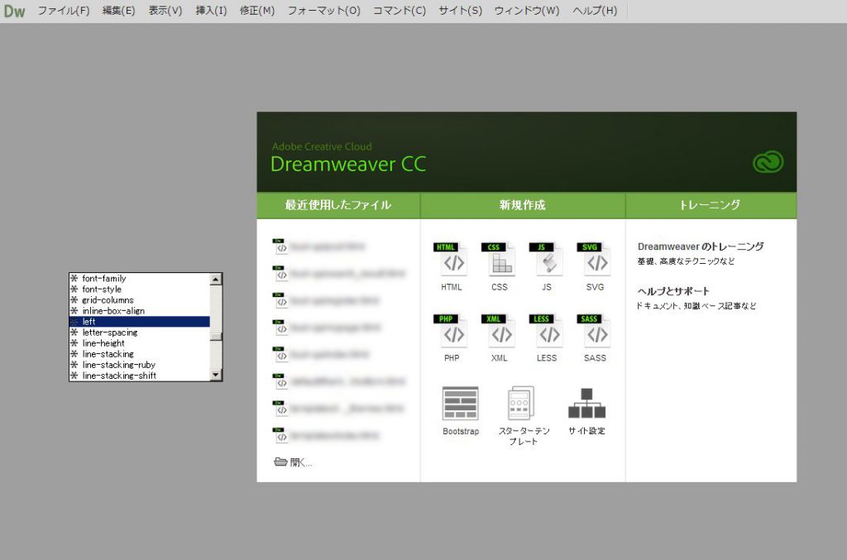Open the フォーマット(O) menu

tap(323, 11)
